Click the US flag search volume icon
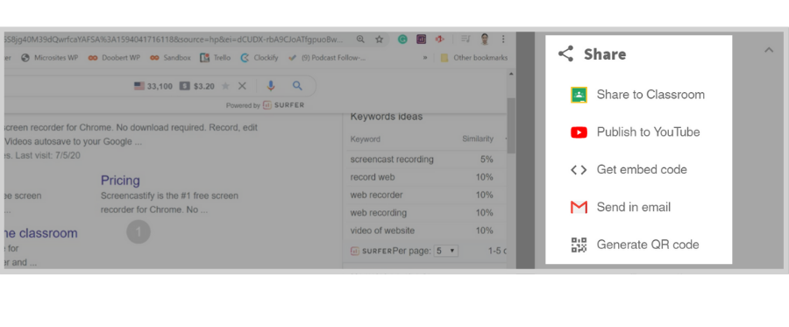This screenshot has width=789, height=327. [x=139, y=87]
